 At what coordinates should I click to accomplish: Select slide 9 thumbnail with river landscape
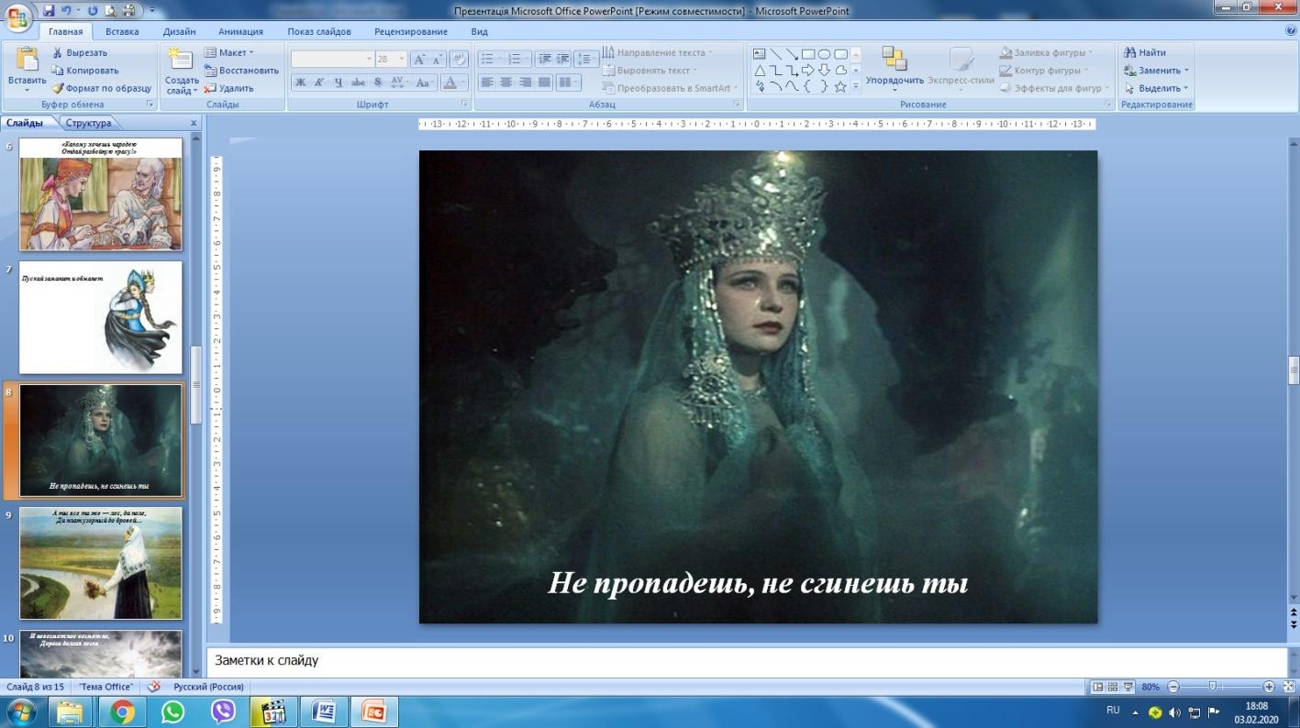click(x=101, y=563)
